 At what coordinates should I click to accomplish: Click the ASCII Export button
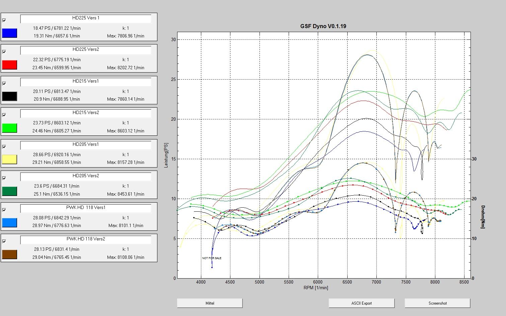(361, 303)
